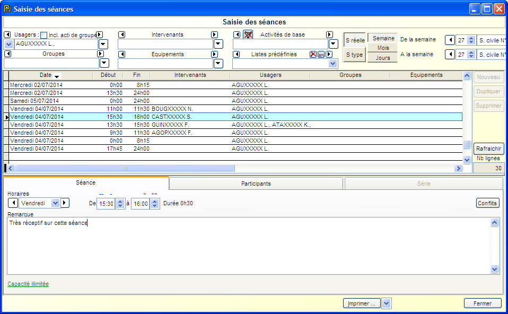Open the Imprimer options dropdown arrow
Screen dimensions: 508x314
pos(386,303)
